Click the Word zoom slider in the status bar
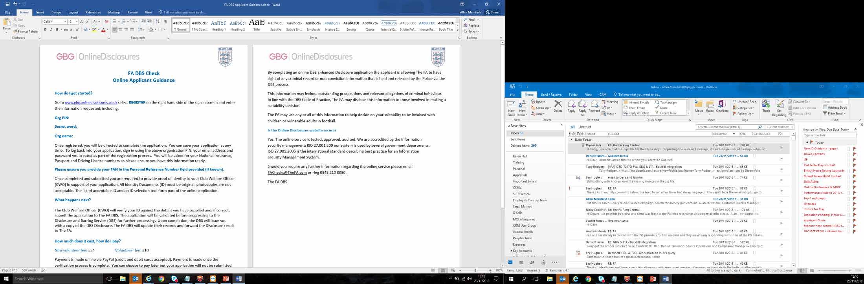Viewport: 864px width, 284px height. point(475,270)
